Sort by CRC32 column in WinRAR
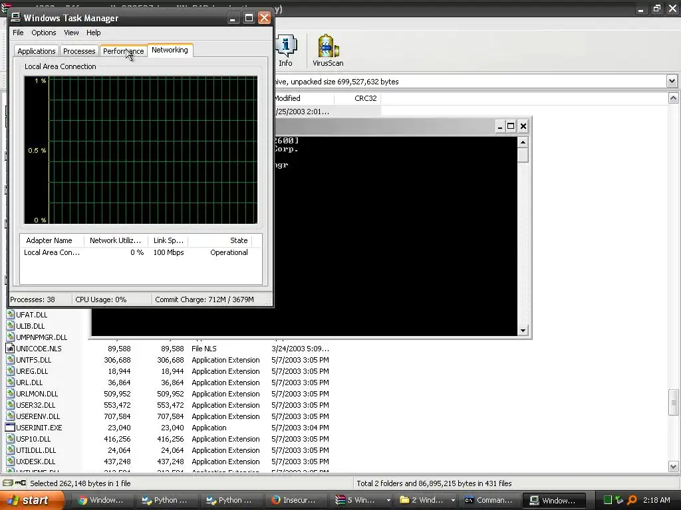The height and width of the screenshot is (510, 681). [358, 98]
